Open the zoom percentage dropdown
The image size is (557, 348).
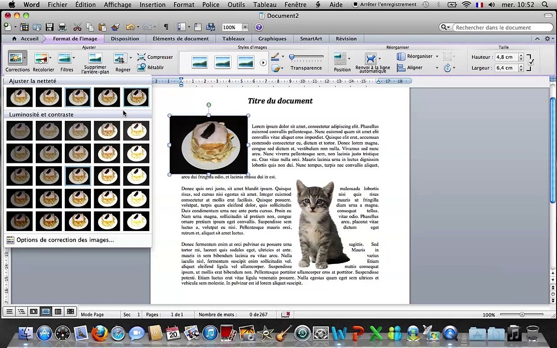(x=245, y=28)
